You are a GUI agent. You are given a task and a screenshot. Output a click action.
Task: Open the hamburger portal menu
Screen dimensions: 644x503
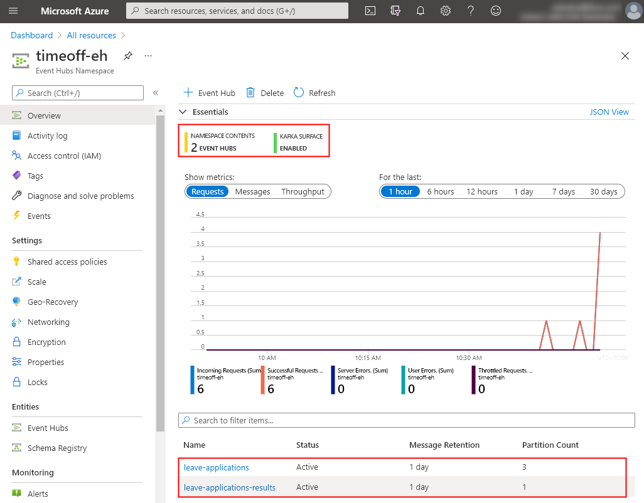tap(14, 11)
